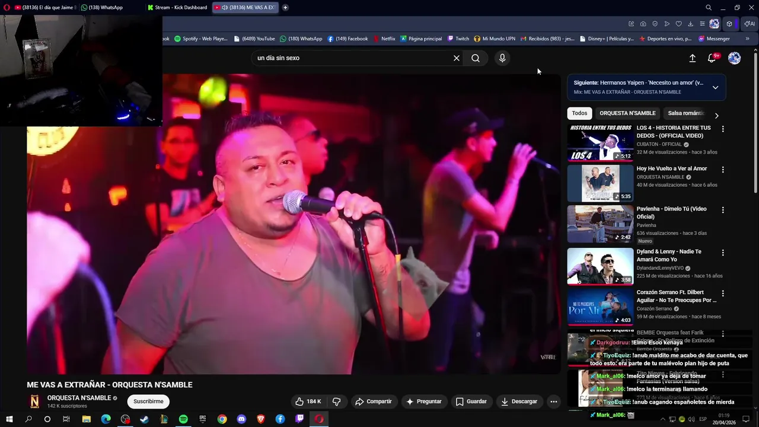Open browser snapshot camera icon
The height and width of the screenshot is (427, 759).
(643, 24)
